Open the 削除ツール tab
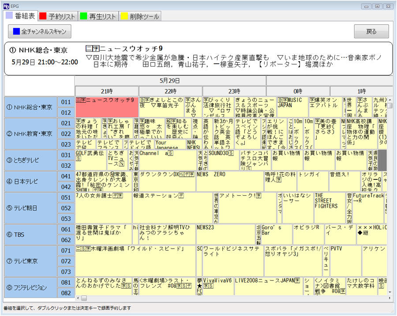Viewport: 397px width, 316px height. coord(140,16)
